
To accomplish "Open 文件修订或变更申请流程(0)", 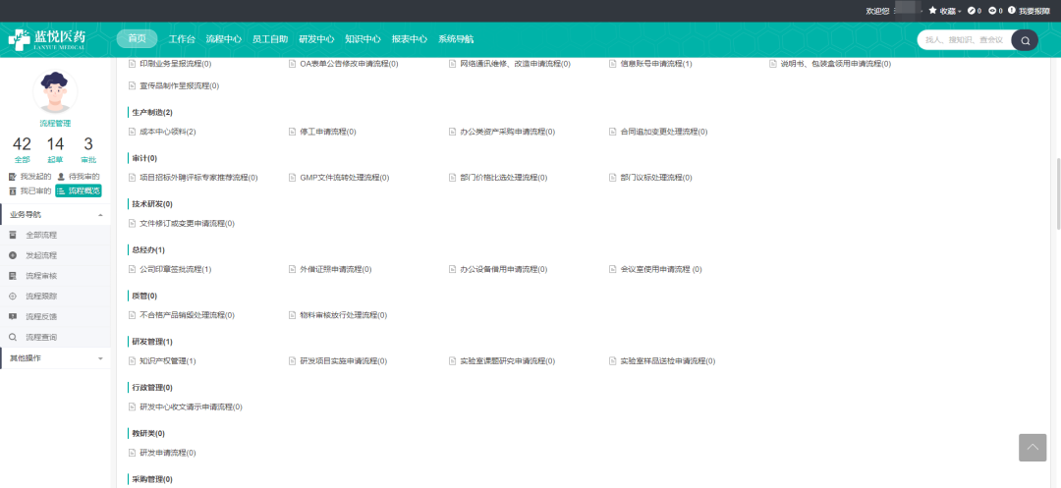I will (187, 223).
